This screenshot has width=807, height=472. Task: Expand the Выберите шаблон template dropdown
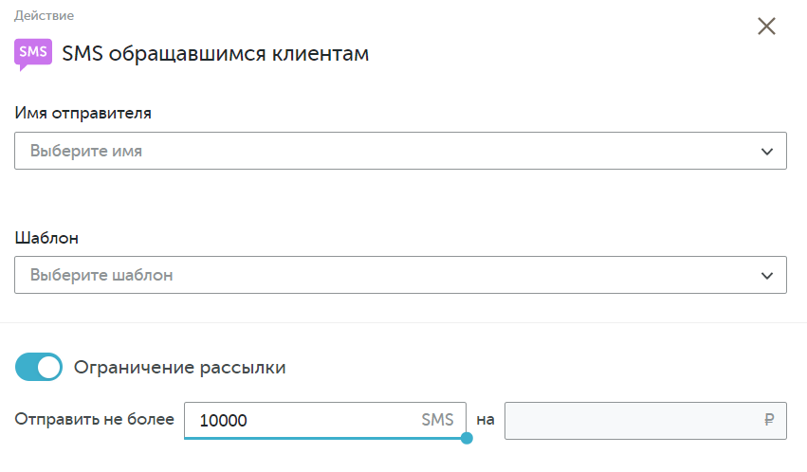(400, 275)
